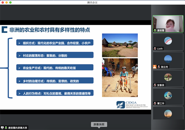The image size is (185, 130).
Task: Click the muted microphone next to 耿云冬
Action: [x=158, y=67]
